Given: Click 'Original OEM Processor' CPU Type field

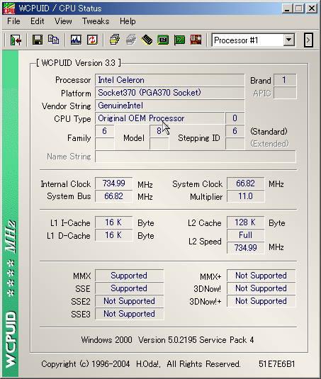Looking at the screenshot, I should 159,118.
